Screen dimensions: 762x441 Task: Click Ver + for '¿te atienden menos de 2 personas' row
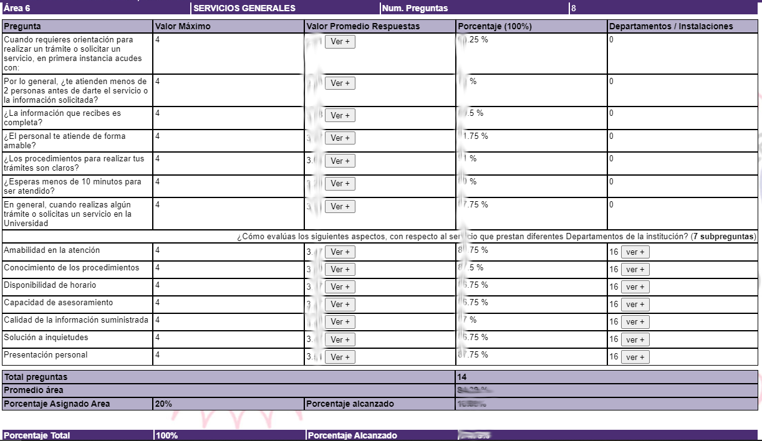pos(340,83)
